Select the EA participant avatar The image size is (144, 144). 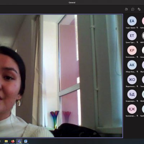pyautogui.click(x=132, y=21)
